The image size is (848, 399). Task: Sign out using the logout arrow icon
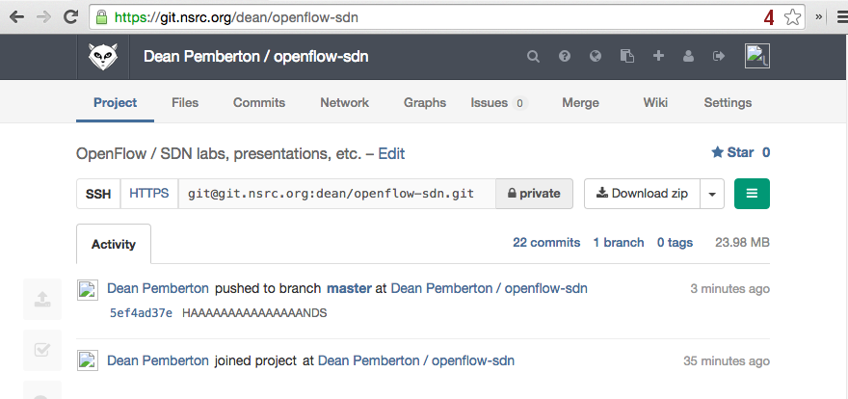[718, 57]
